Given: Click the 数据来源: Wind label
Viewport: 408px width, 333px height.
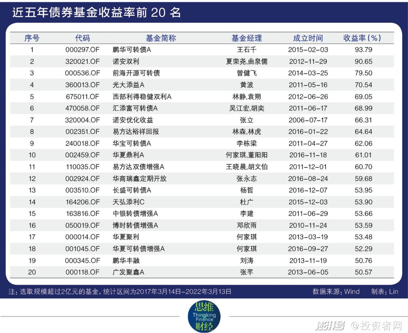Looking at the screenshot, I should [336, 292].
